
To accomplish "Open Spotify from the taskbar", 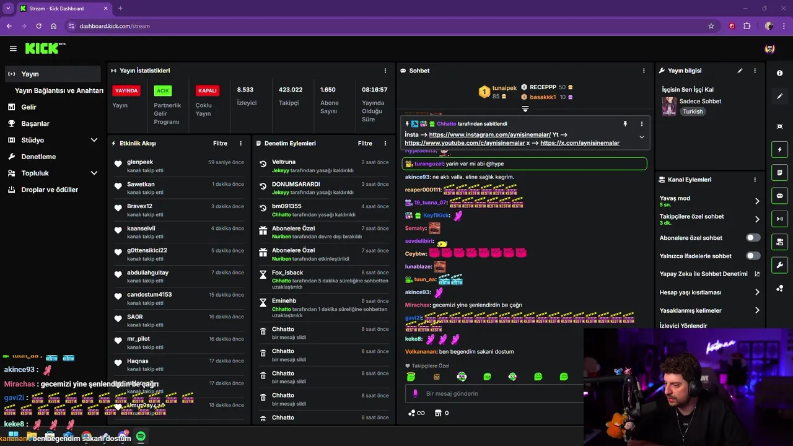I will click(x=141, y=437).
